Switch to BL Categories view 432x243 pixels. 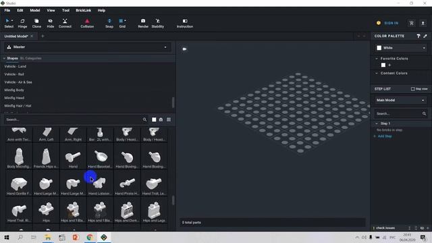tap(31, 59)
